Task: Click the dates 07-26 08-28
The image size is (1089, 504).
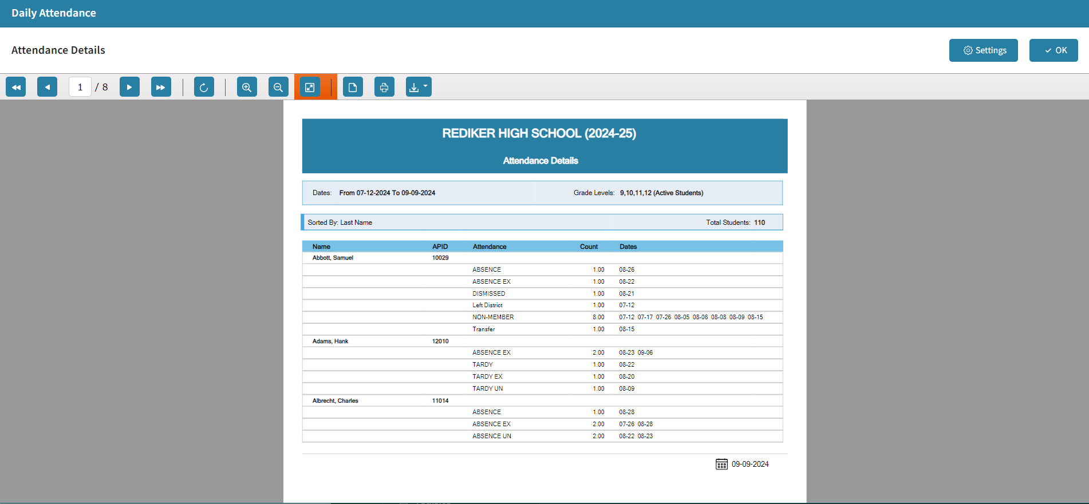Action: point(636,424)
